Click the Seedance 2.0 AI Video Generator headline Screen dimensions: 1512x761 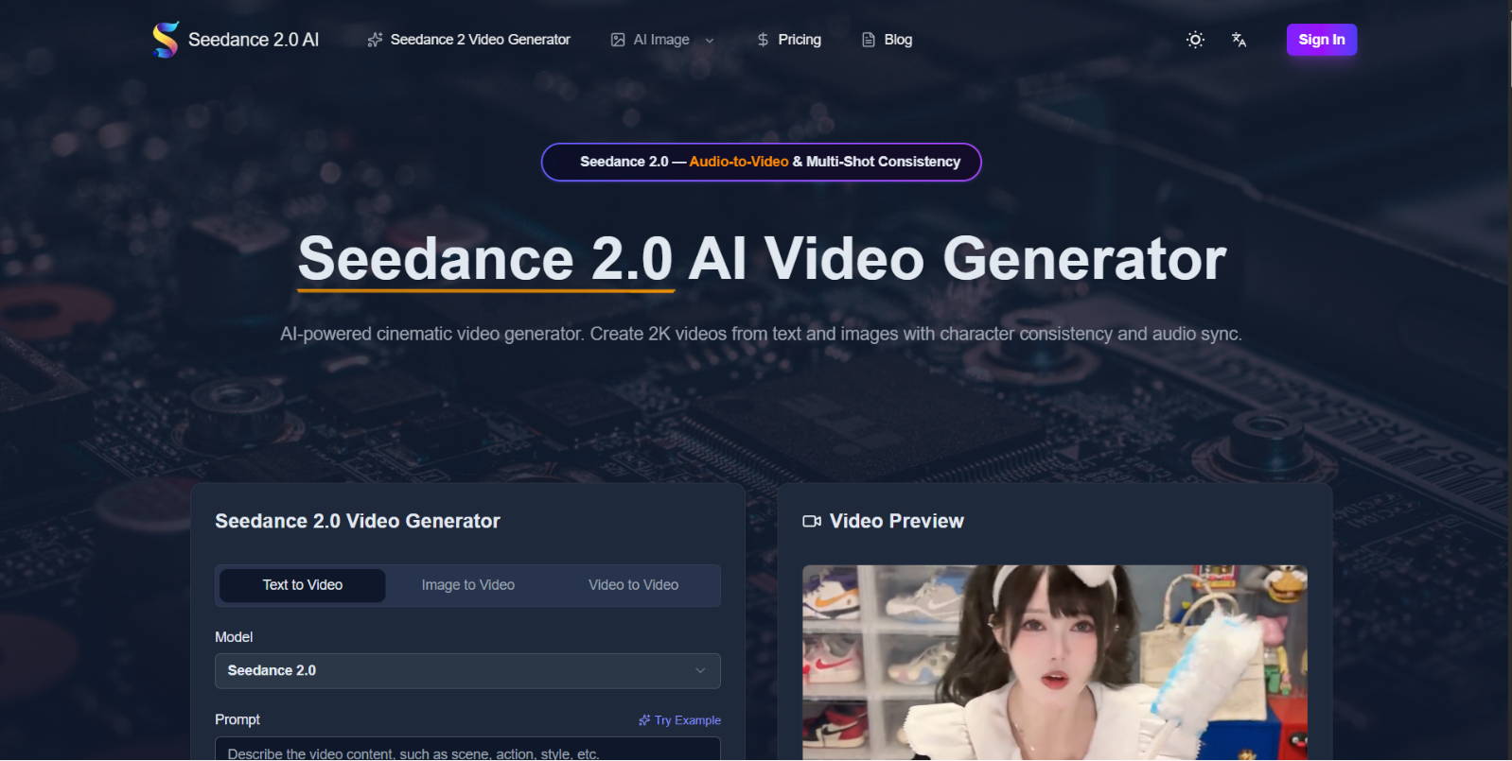click(762, 259)
